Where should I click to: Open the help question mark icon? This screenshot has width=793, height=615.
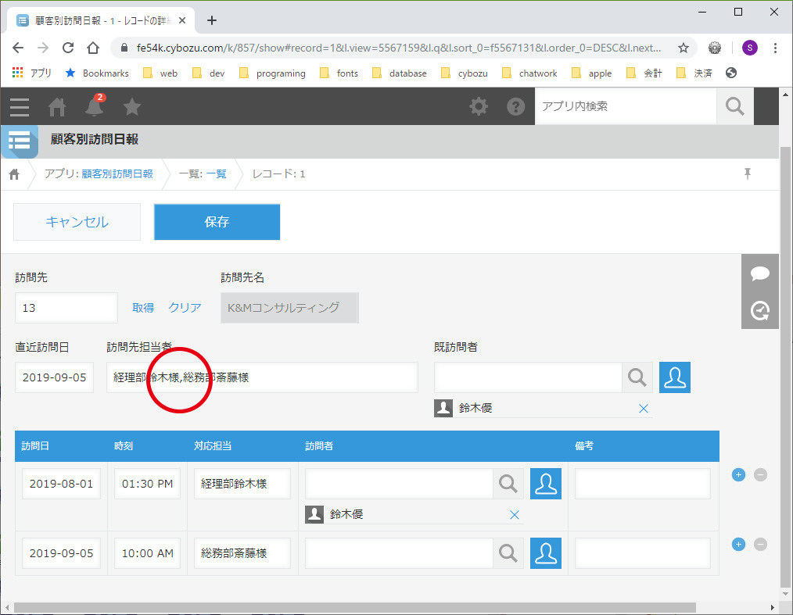tap(516, 106)
